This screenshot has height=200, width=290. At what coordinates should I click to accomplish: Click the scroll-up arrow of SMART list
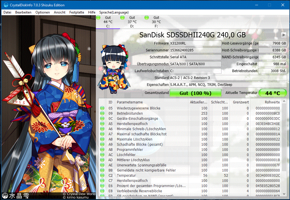(x=284, y=101)
